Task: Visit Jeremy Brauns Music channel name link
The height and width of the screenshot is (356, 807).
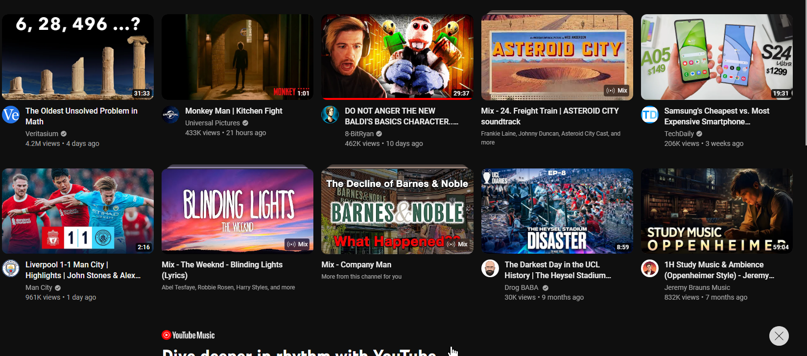Action: tap(697, 287)
